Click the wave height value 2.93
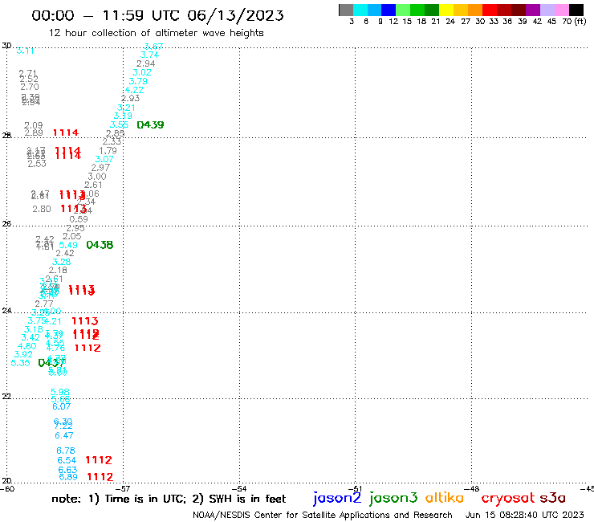 coord(130,98)
